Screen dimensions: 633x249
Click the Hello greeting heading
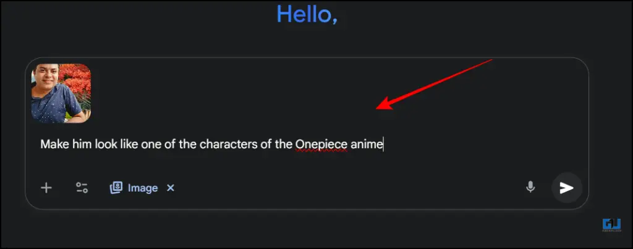point(307,15)
